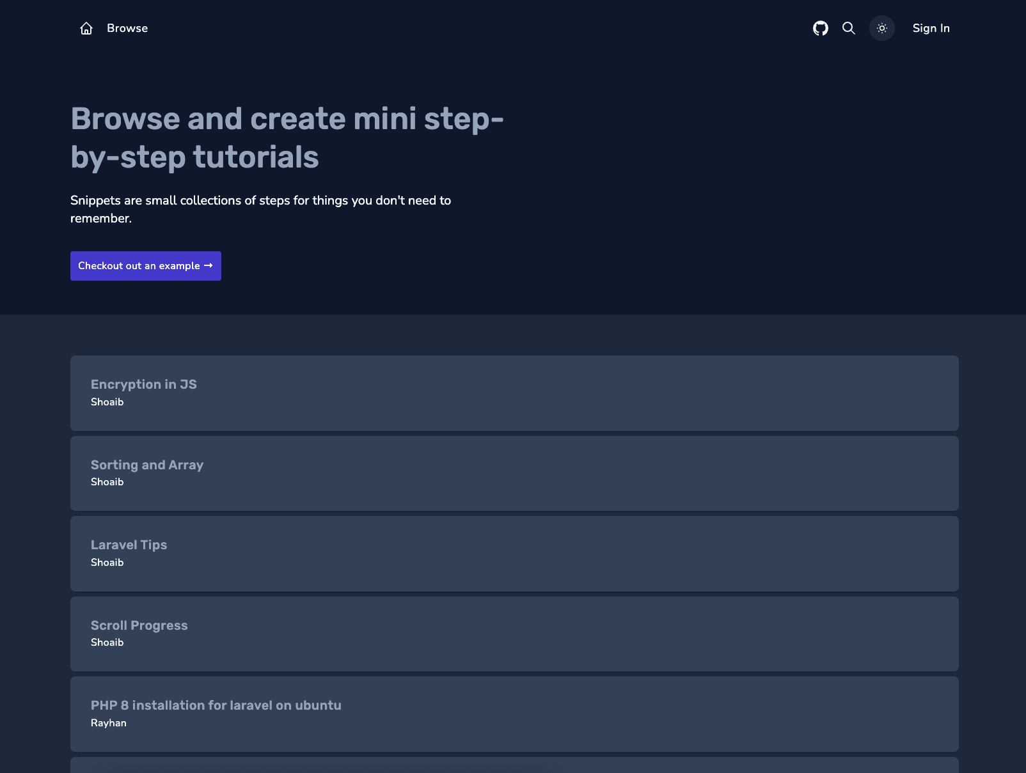This screenshot has width=1026, height=773.
Task: Click author Shoaib under Sorting and Array
Action: (x=107, y=482)
